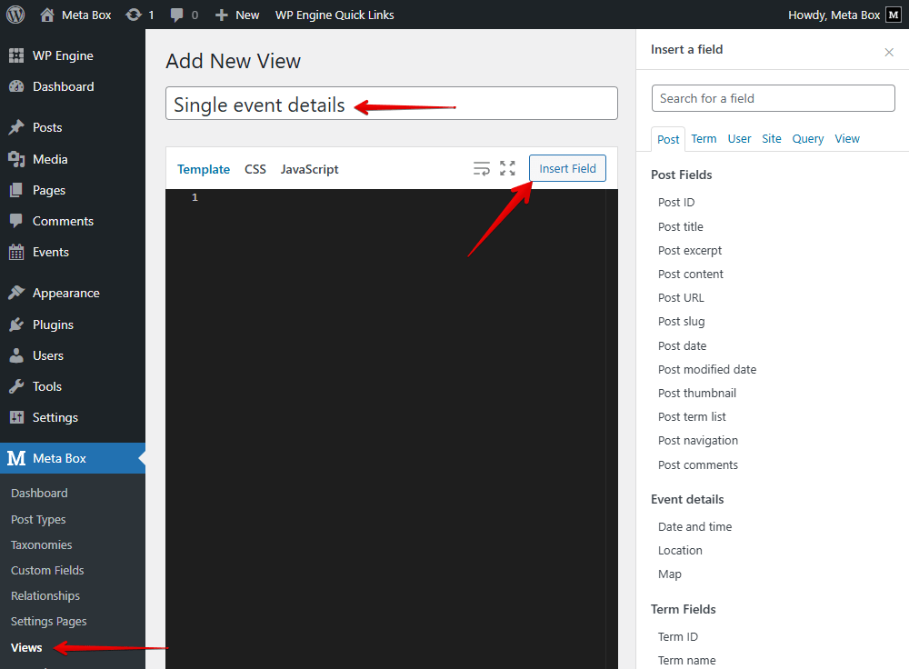909x669 pixels.
Task: Open Views under Meta Box
Action: point(26,647)
